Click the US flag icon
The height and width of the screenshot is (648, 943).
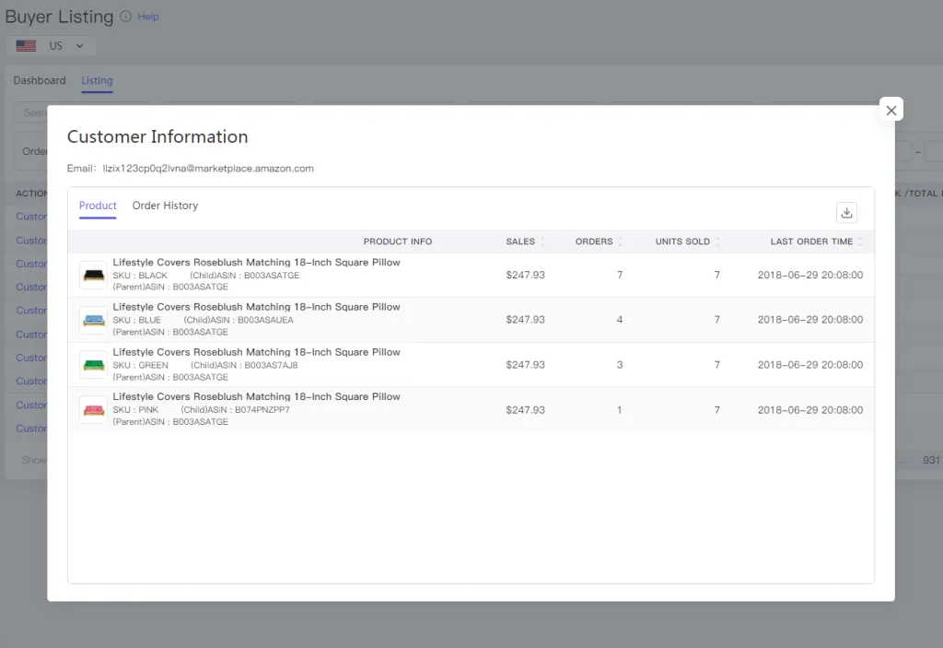tap(26, 44)
